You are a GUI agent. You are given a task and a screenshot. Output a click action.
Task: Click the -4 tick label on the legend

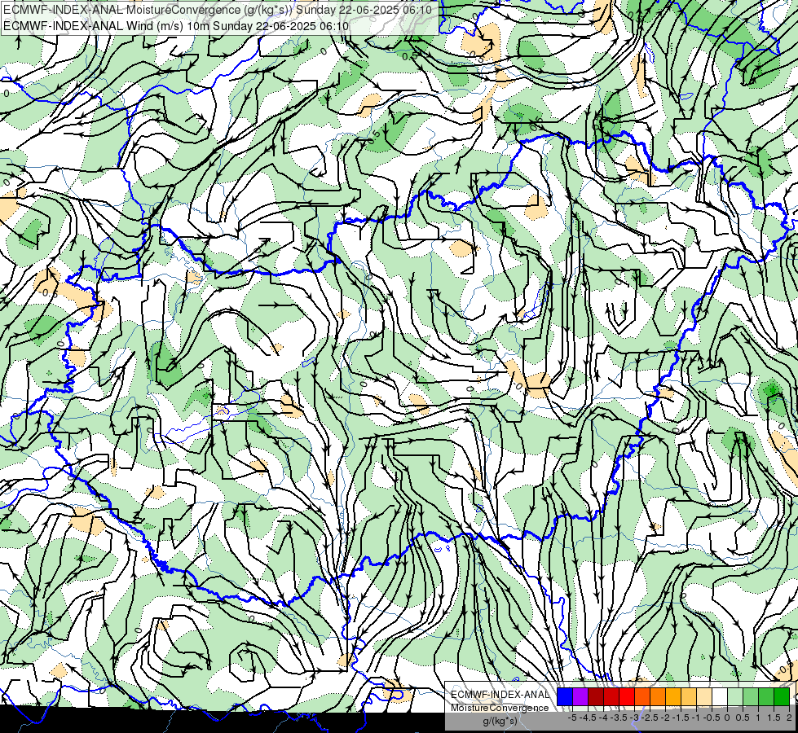click(x=603, y=718)
